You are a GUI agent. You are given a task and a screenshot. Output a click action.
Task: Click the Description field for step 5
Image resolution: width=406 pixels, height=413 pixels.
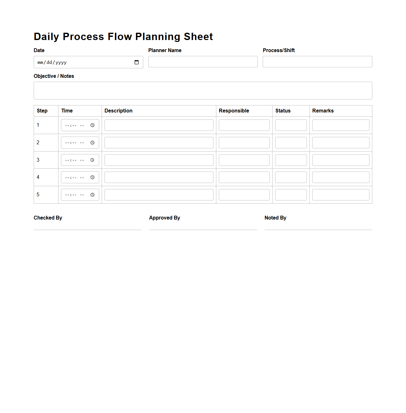coord(159,194)
